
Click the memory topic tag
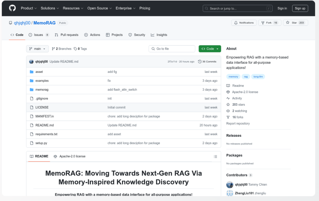click(x=233, y=77)
